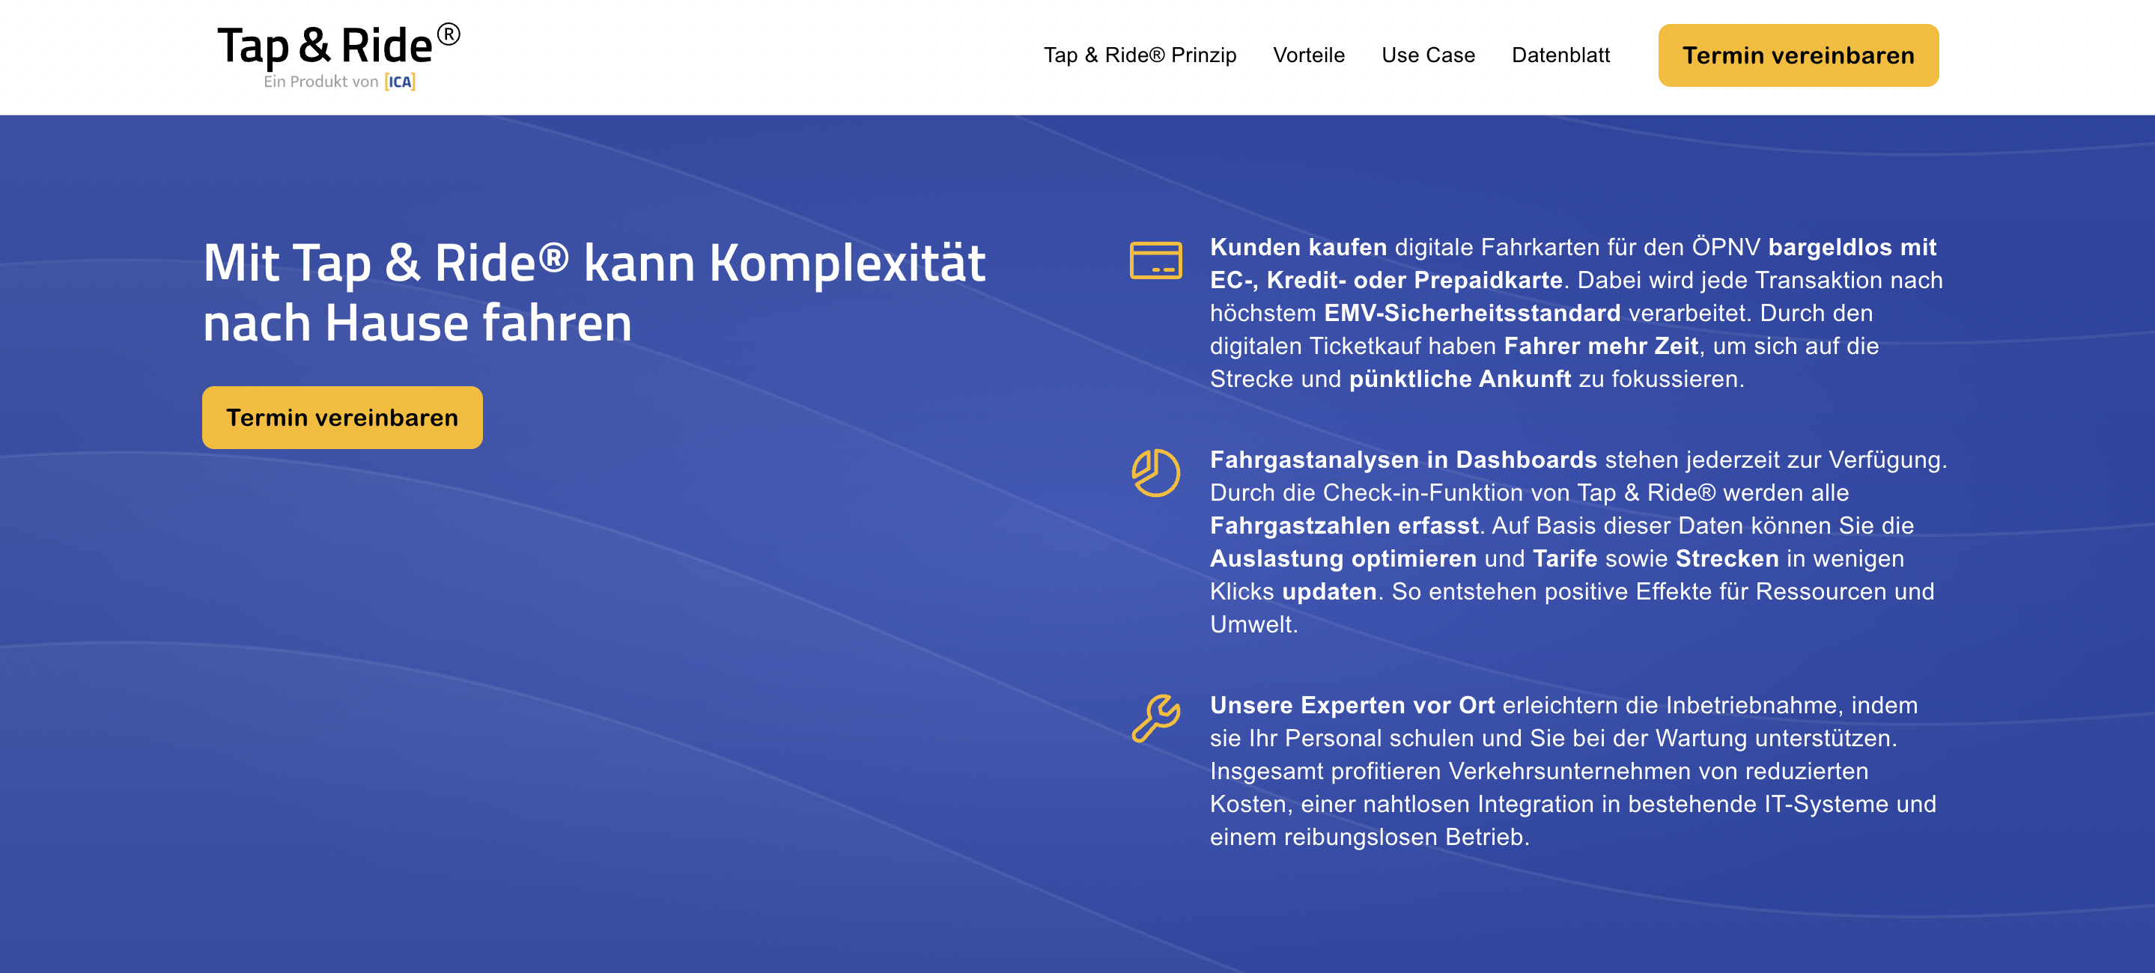Click the pie chart dashboard icon

pos(1155,473)
